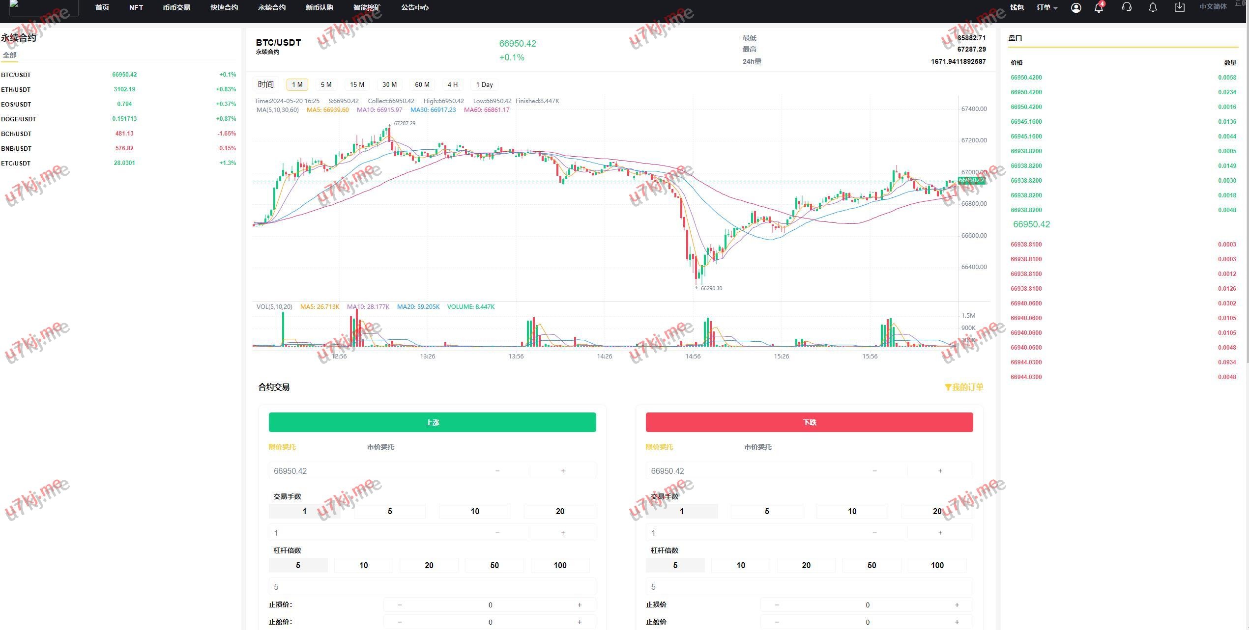
Task: Open 我的订单 filter link
Action: (964, 387)
